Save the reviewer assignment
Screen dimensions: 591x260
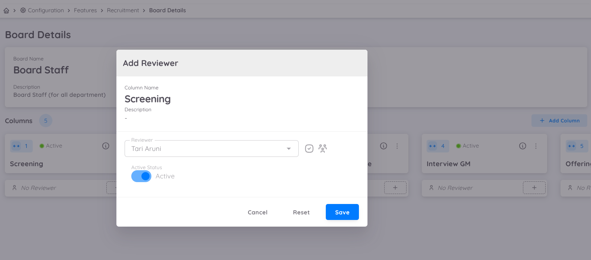click(x=342, y=212)
